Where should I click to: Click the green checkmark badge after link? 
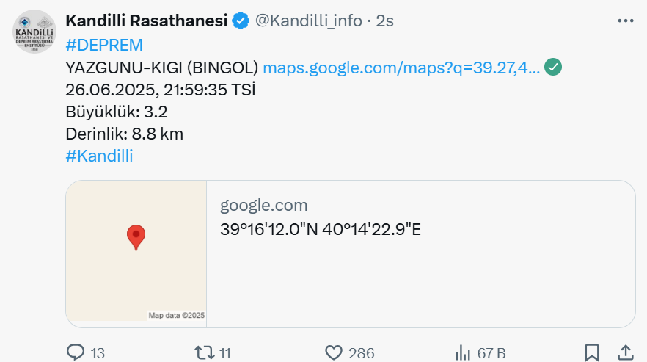click(x=553, y=67)
